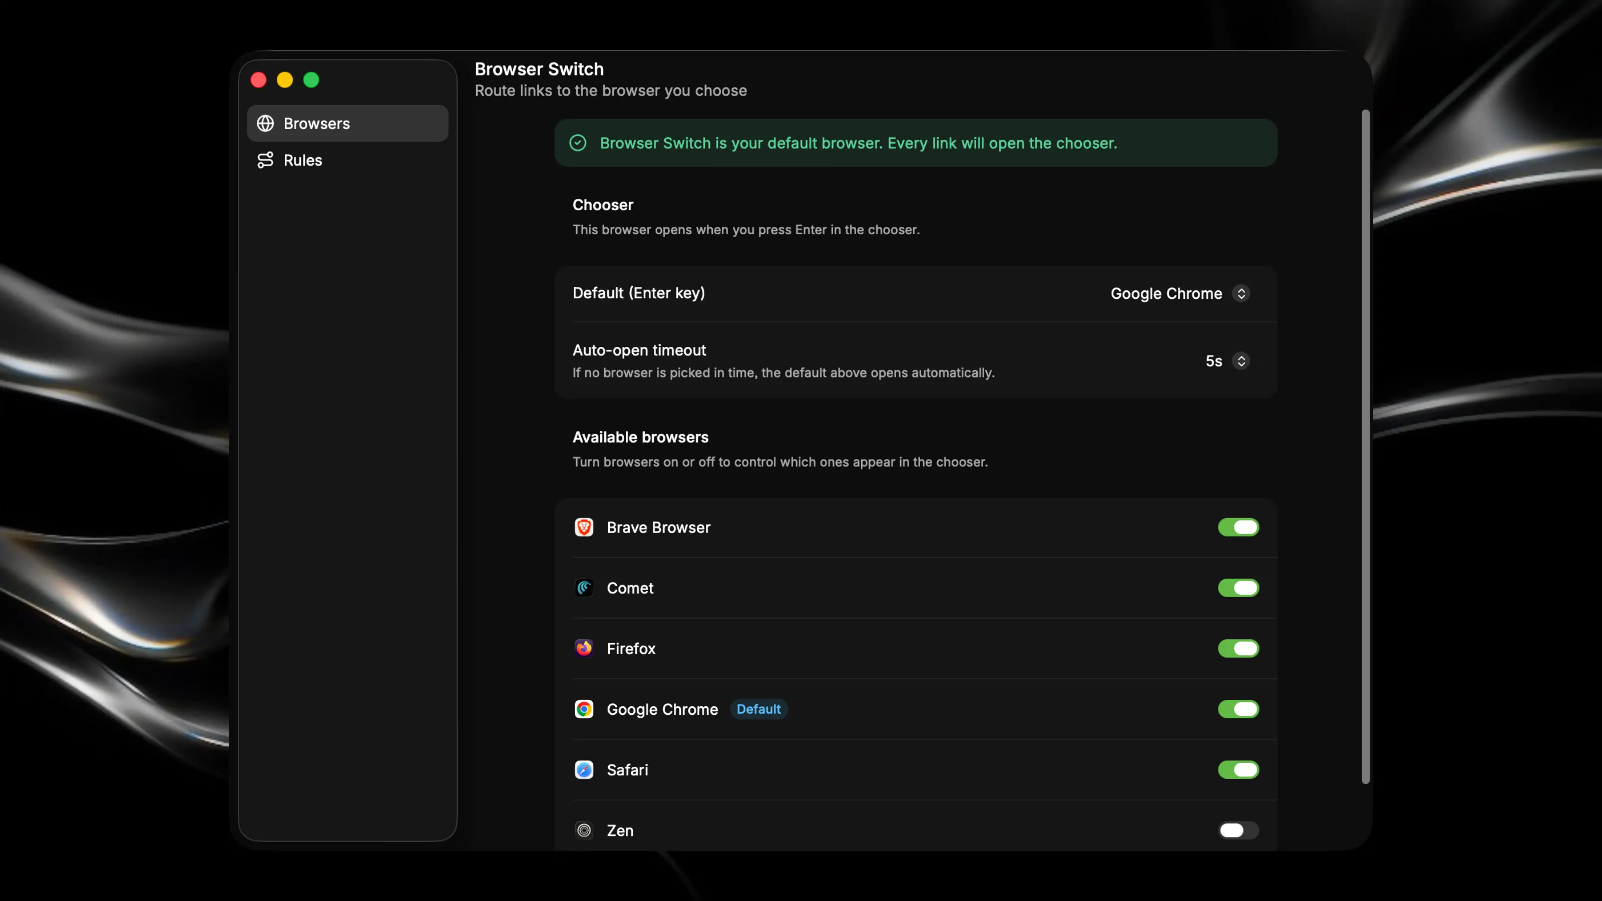The image size is (1602, 901).
Task: Click the Firefox name label
Action: [x=631, y=649]
